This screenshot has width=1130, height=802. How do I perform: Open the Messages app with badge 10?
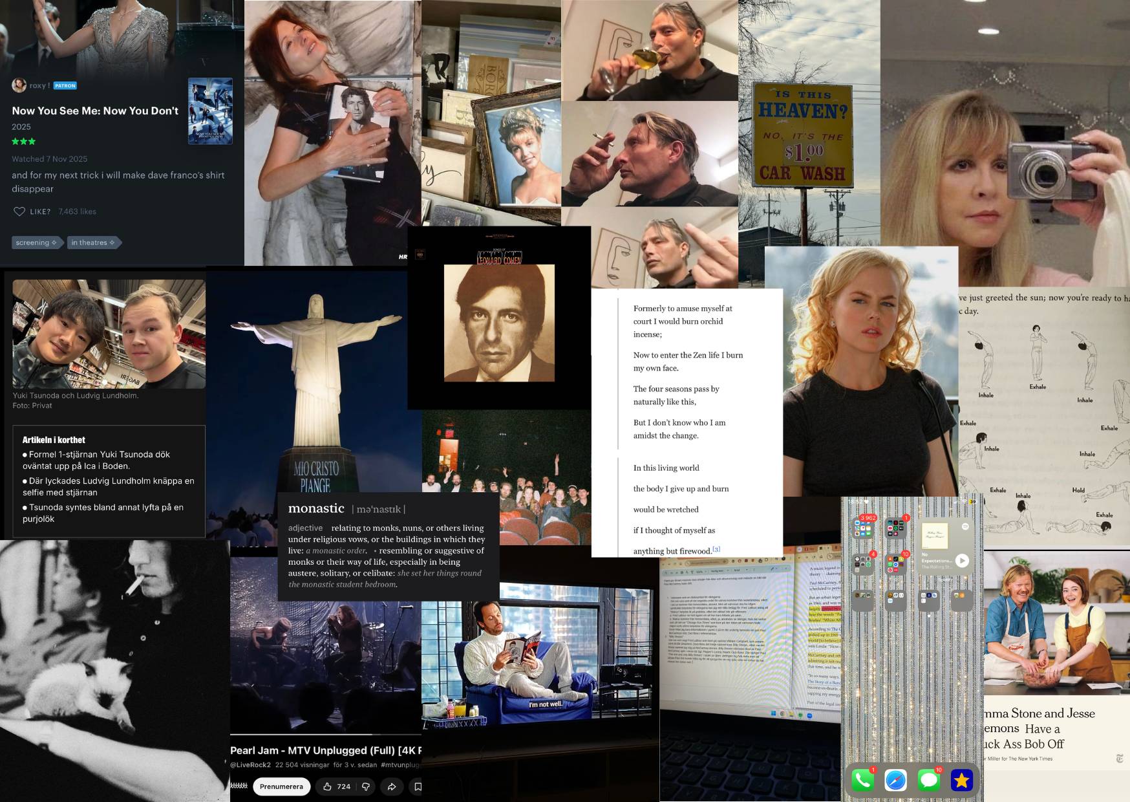pyautogui.click(x=929, y=781)
